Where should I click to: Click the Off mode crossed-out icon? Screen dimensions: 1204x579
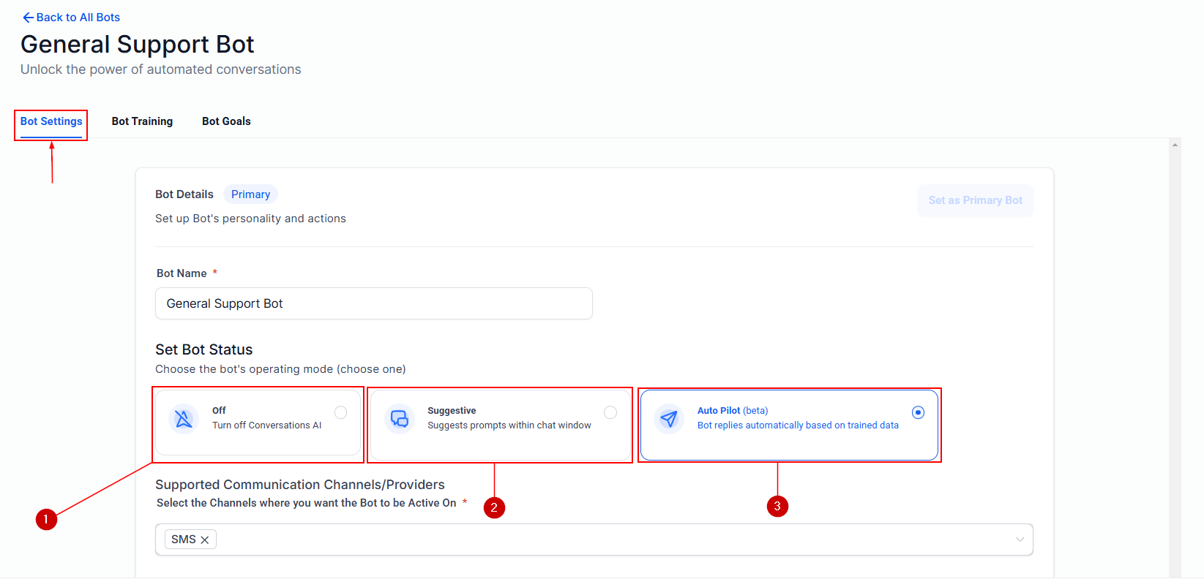(x=184, y=419)
